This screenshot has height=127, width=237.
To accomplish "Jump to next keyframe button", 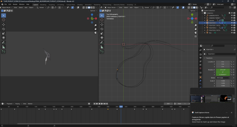I will coord(105,104).
